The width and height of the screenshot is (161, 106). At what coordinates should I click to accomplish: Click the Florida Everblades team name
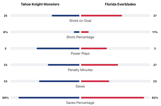pos(120,4)
